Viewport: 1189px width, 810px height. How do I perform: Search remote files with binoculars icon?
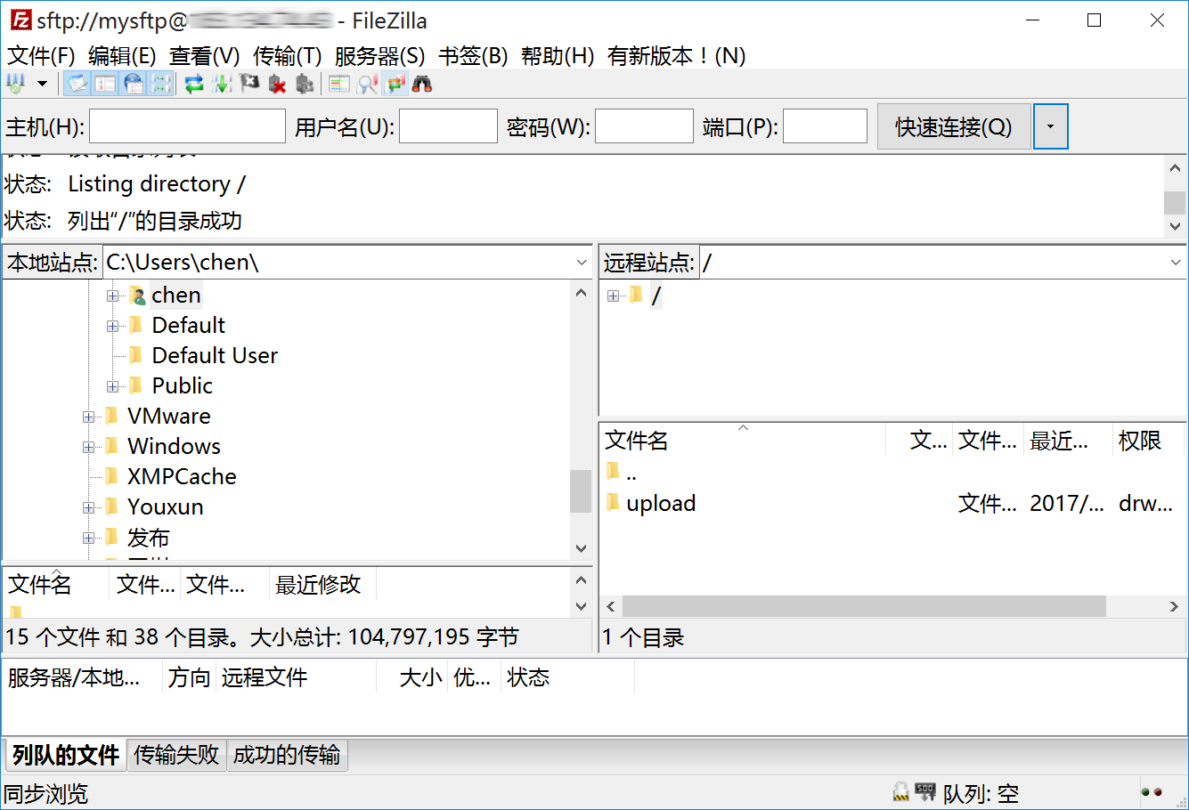tap(422, 85)
